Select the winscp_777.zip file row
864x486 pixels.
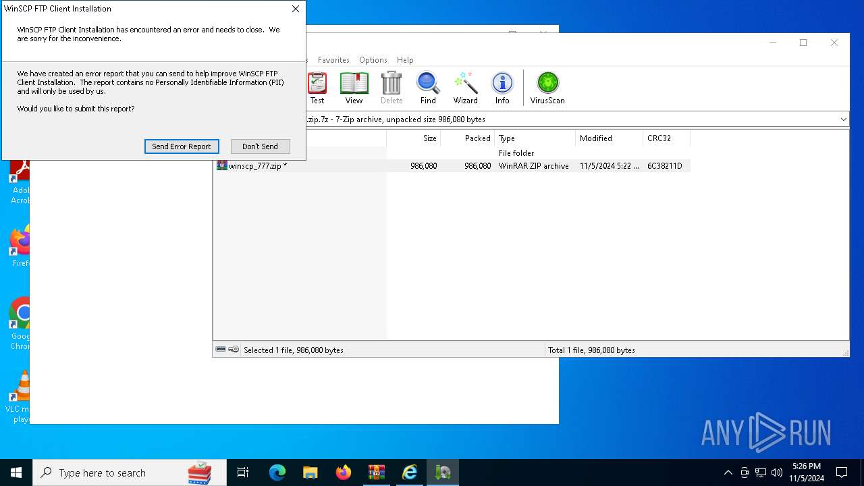point(452,166)
